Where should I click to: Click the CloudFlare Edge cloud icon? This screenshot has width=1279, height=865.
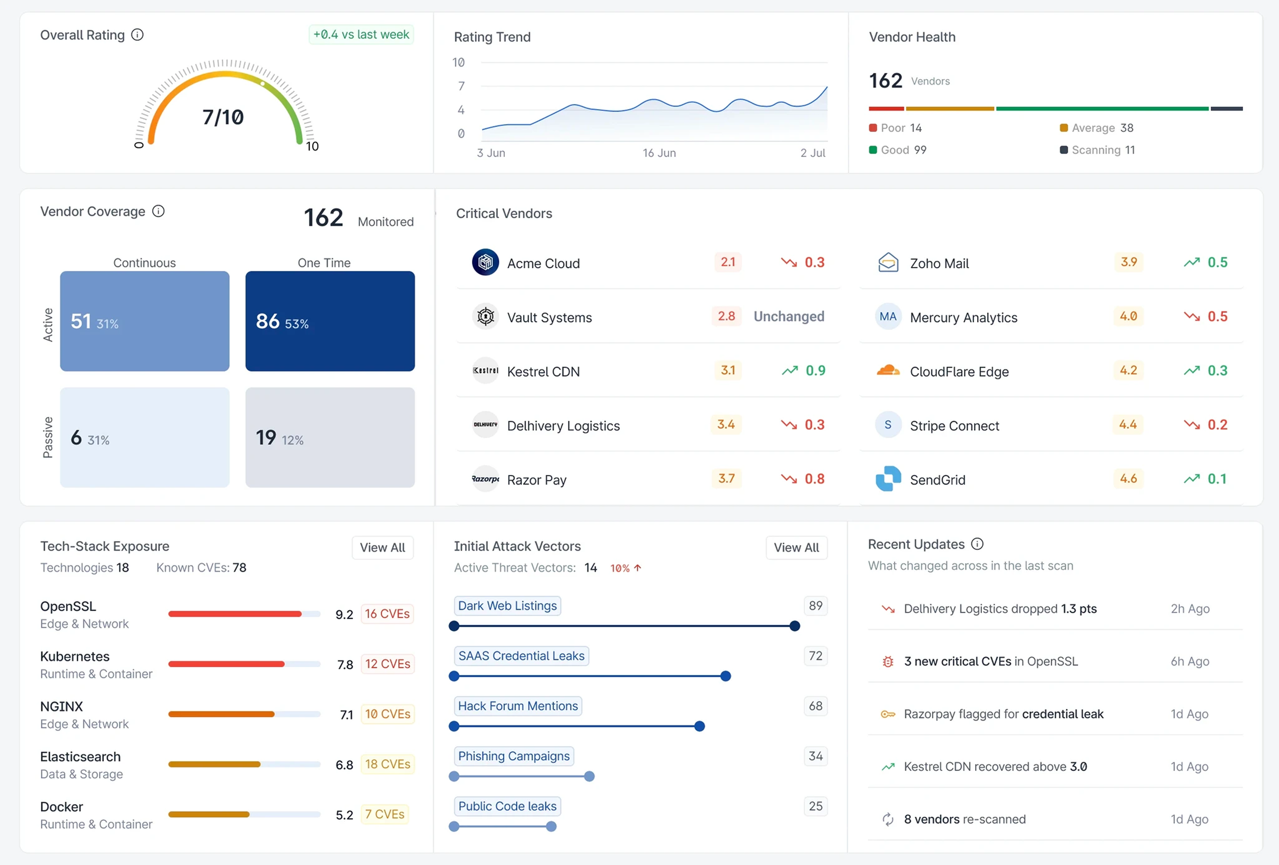888,370
